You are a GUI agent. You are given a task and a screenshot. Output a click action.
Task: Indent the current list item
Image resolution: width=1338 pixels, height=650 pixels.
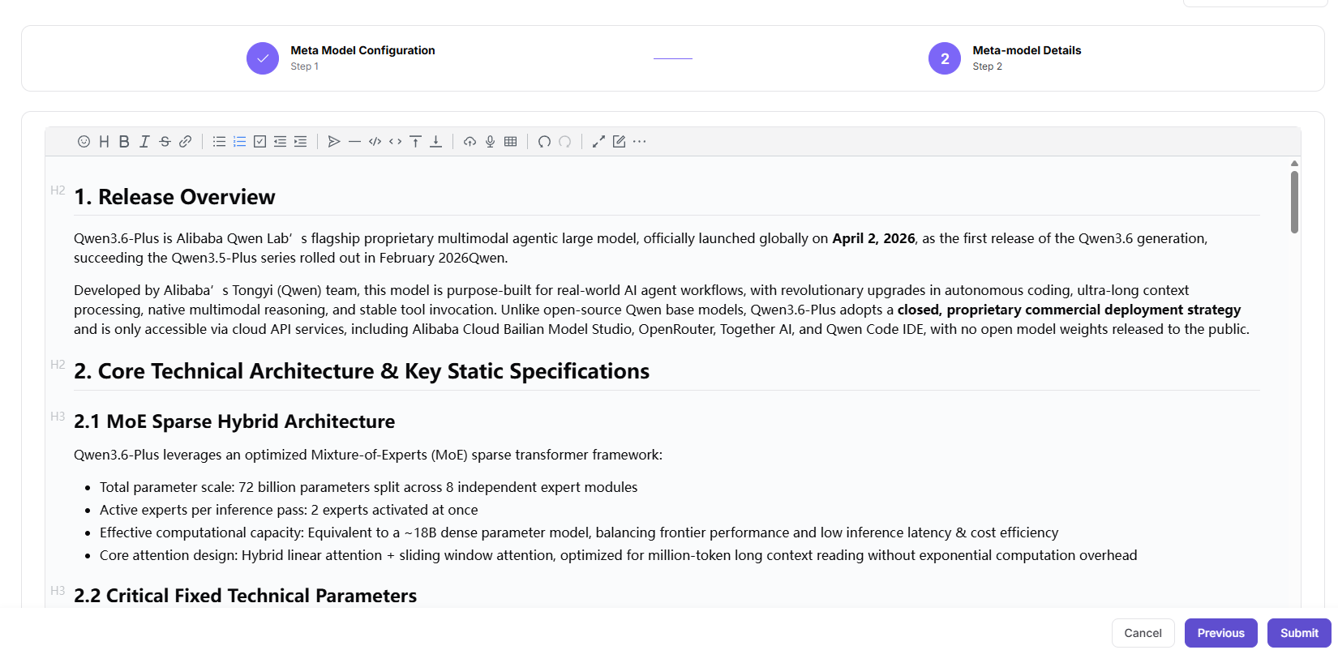click(x=300, y=142)
